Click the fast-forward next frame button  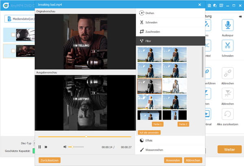click(x=46, y=147)
